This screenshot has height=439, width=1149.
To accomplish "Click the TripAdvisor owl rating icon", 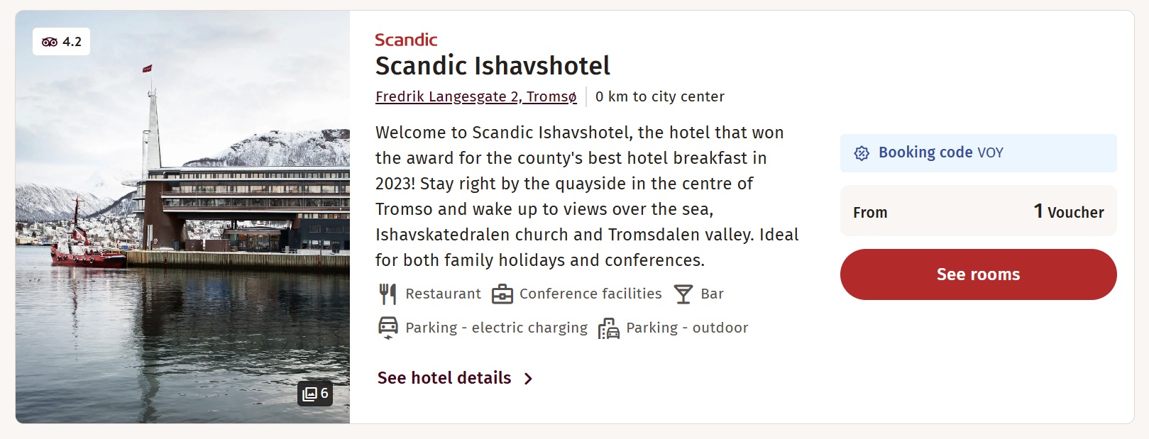I will (50, 42).
